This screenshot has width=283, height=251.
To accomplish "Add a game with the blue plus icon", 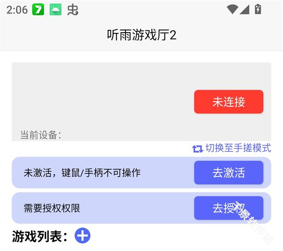I will pyautogui.click(x=83, y=235).
